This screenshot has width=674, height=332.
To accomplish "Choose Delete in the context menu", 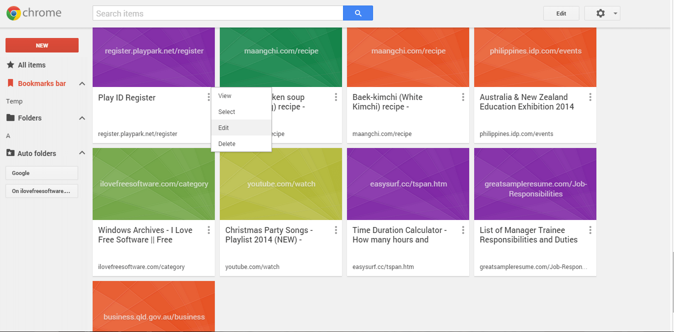I will click(241, 143).
